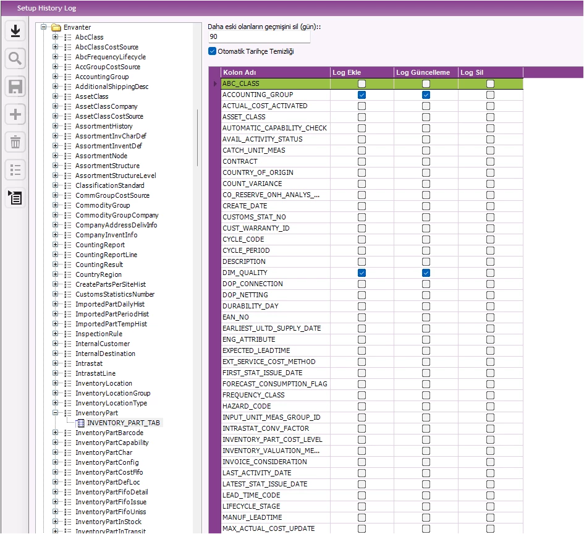The height and width of the screenshot is (534, 584).
Task: Expand the AbcClass tree node
Action: coord(55,37)
